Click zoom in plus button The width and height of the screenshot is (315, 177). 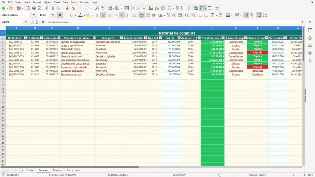(x=304, y=175)
